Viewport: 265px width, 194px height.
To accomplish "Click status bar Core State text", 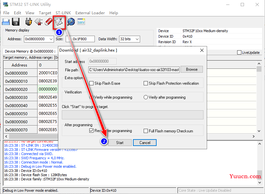I will 205,190.
